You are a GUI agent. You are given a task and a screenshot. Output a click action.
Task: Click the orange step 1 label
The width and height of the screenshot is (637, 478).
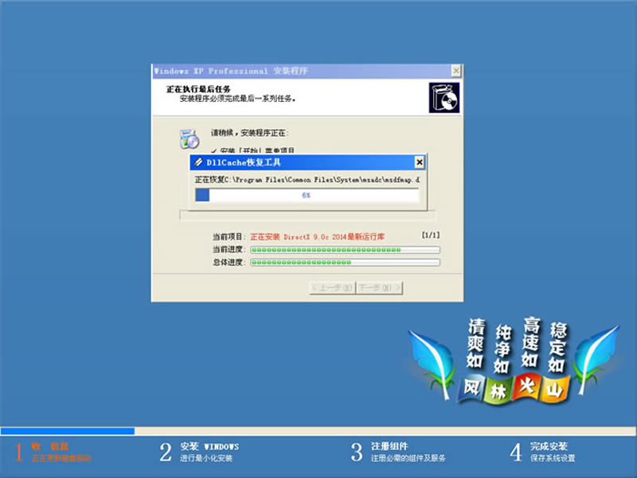[x=50, y=446]
